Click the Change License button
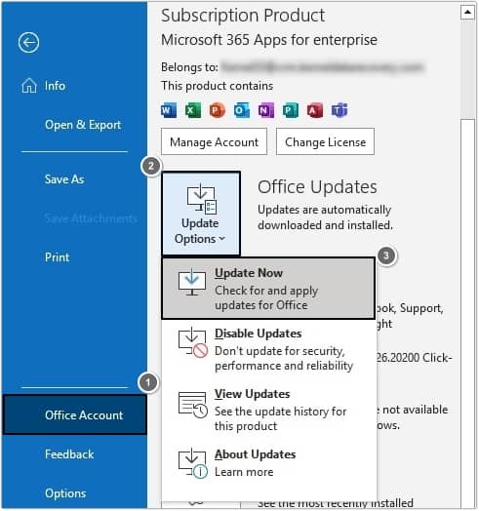The height and width of the screenshot is (511, 479). (x=325, y=142)
